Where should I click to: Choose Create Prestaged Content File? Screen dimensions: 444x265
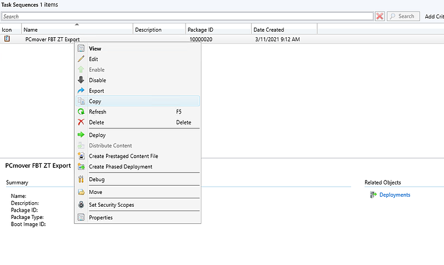click(138, 156)
